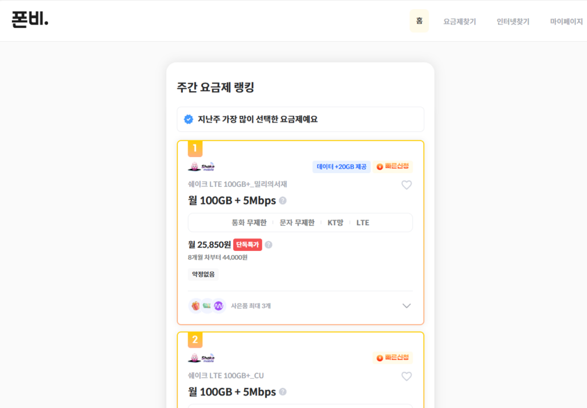587x408 pixels.
Task: Click KT망 text
Action: pyautogui.click(x=335, y=223)
